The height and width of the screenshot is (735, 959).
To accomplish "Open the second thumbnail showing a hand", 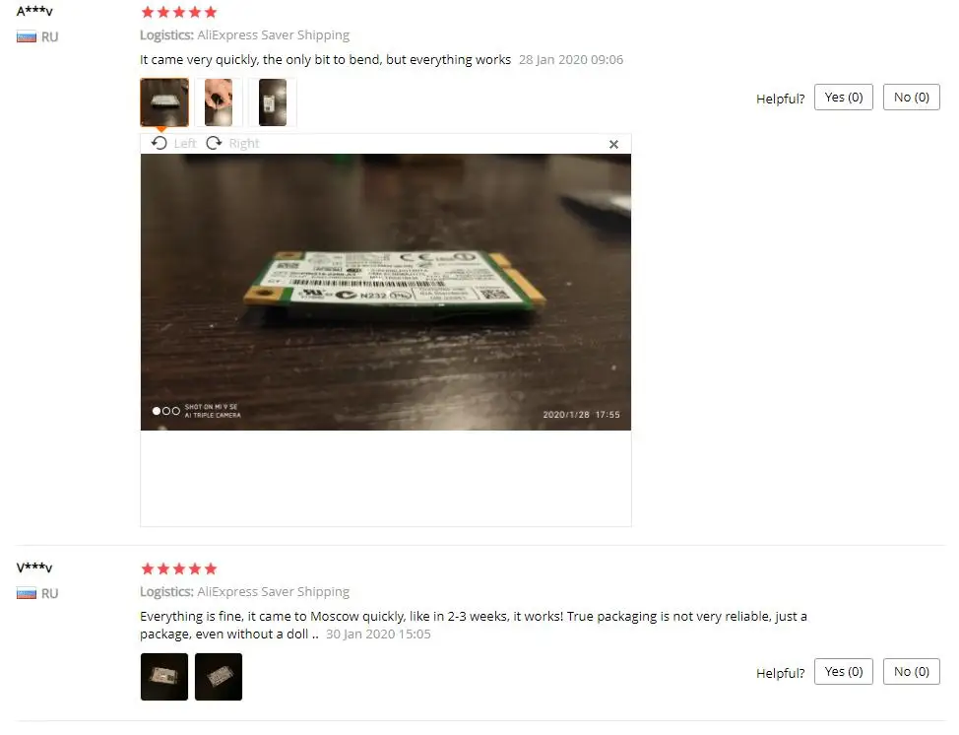I will click(219, 102).
